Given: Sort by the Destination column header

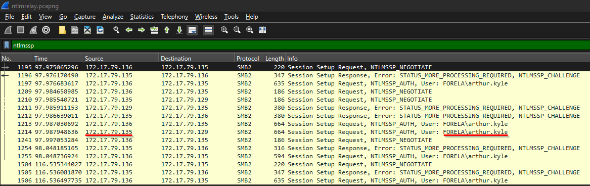Looking at the screenshot, I should (197, 58).
